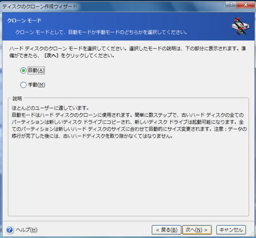Click empty area inside the 説明 box
Viewport: 256px width, 238px height.
[129, 176]
